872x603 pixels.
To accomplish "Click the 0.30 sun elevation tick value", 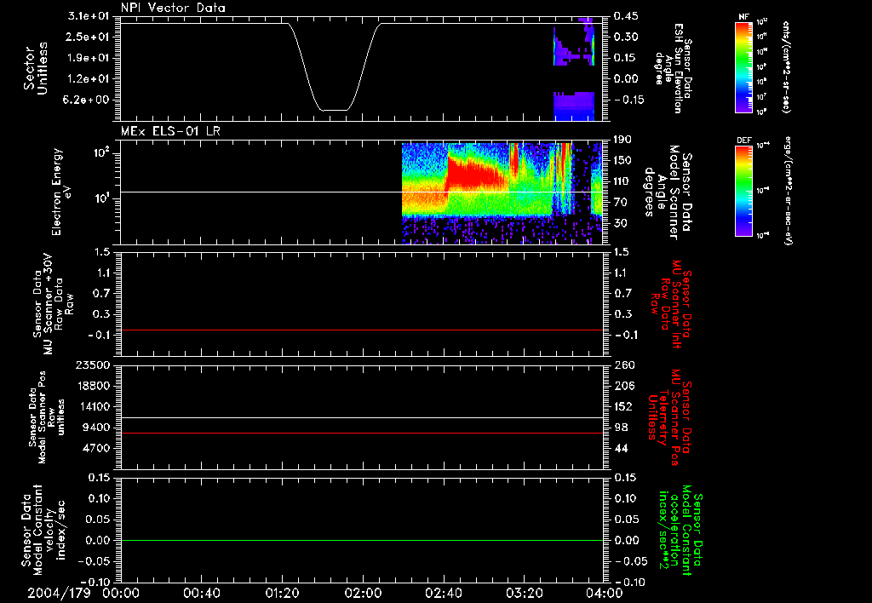I will click(x=626, y=37).
